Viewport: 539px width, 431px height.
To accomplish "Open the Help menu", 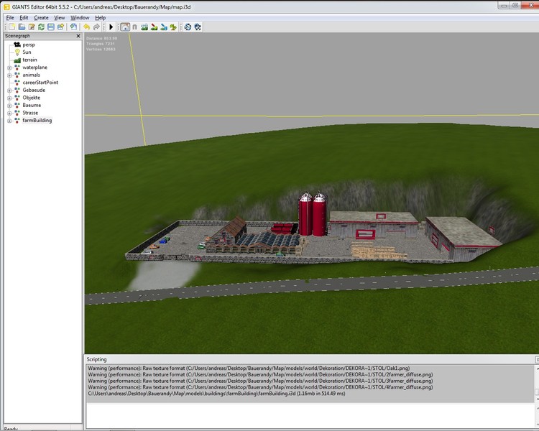I will tap(100, 17).
